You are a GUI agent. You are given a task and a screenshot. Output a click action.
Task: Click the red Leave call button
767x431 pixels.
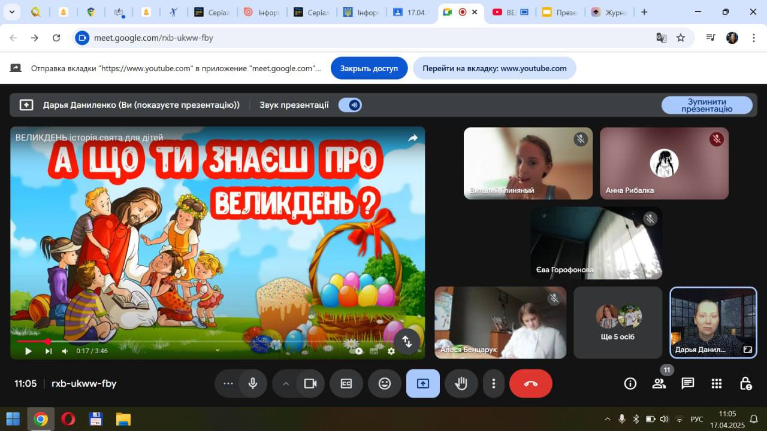(x=530, y=384)
